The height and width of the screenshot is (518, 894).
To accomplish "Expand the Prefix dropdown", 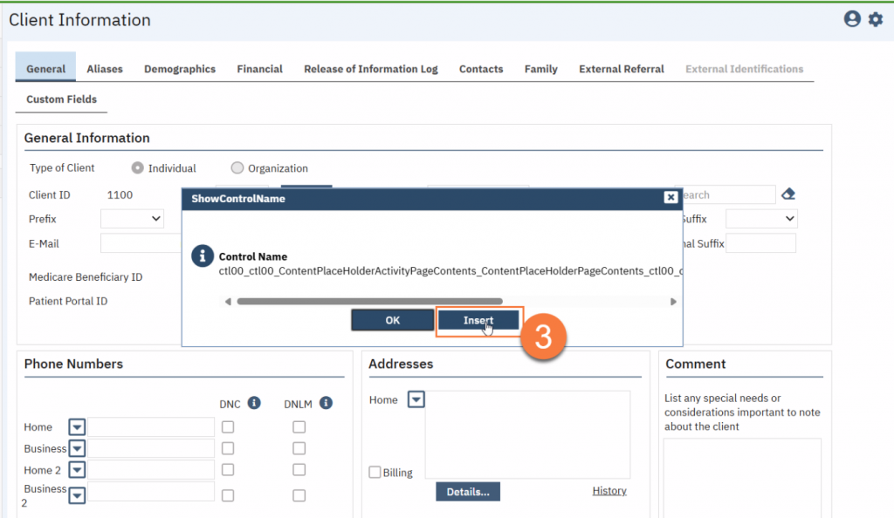I will (x=132, y=219).
